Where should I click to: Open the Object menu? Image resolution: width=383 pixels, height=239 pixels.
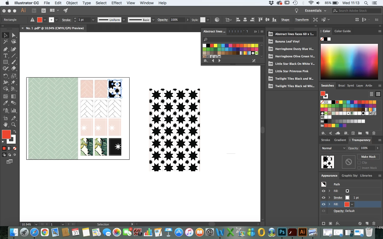[x=72, y=3]
